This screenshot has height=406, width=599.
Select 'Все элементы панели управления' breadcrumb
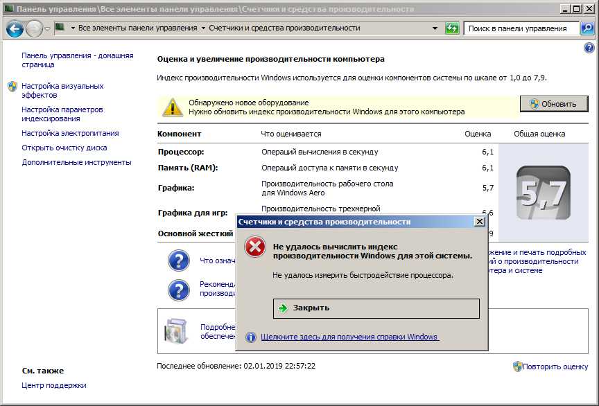click(x=137, y=28)
